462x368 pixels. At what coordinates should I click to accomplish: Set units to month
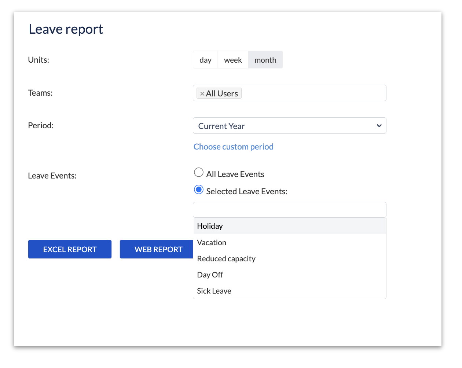(265, 60)
